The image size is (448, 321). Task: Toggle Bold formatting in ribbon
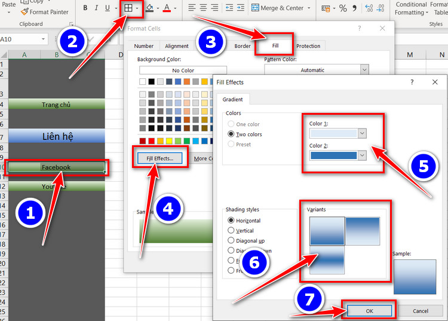(x=85, y=8)
